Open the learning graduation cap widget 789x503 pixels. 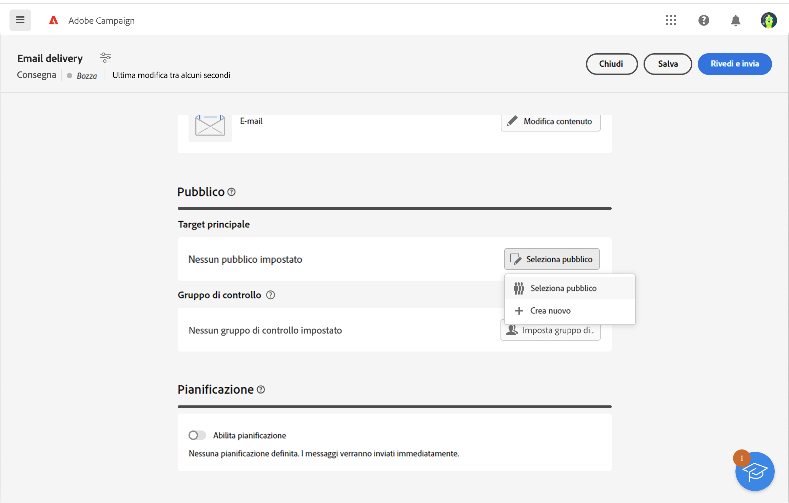pyautogui.click(x=755, y=471)
